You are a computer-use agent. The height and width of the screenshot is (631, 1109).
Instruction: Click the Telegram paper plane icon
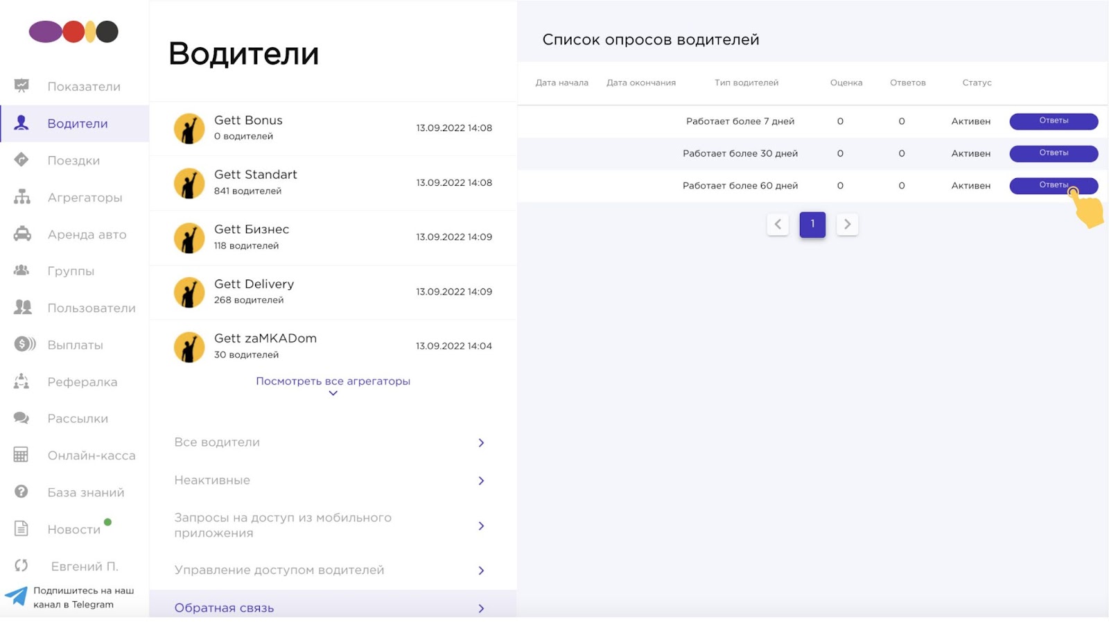tap(16, 596)
